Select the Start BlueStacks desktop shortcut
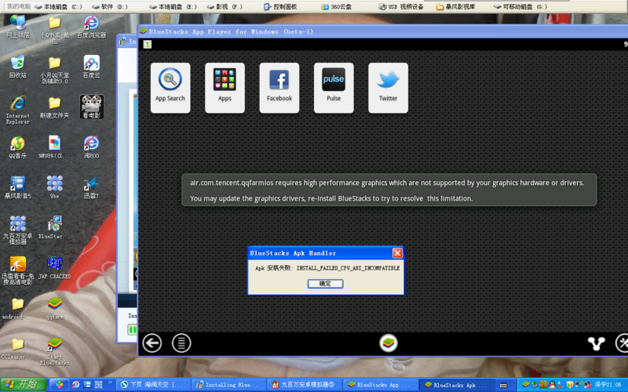The width and height of the screenshot is (628, 392). (54, 351)
